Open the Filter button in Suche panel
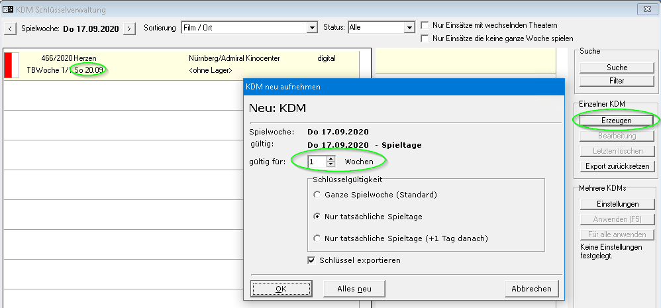The height and width of the screenshot is (308, 661). point(616,81)
